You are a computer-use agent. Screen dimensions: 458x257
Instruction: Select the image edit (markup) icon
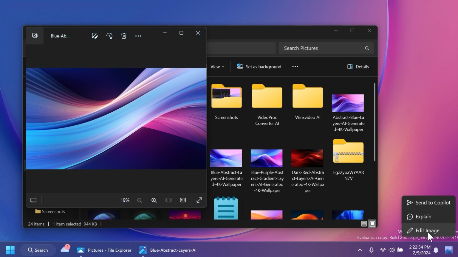pos(95,35)
